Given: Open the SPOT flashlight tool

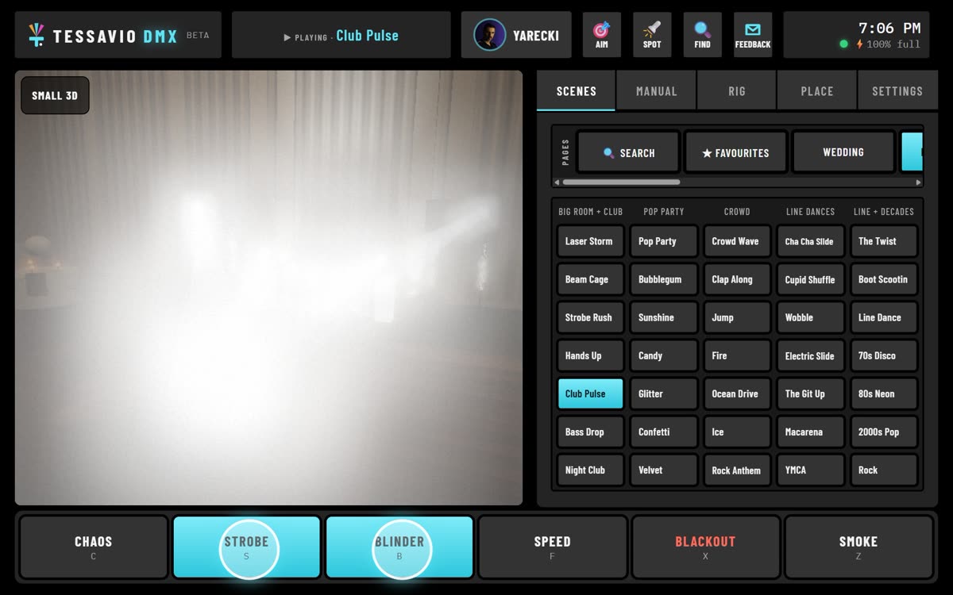Looking at the screenshot, I should [652, 35].
